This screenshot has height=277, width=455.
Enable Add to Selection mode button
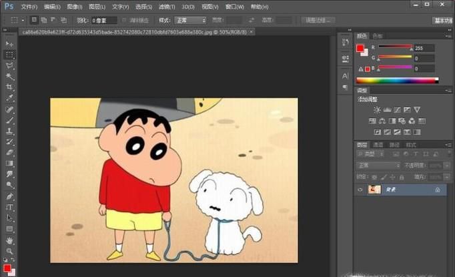pos(44,20)
